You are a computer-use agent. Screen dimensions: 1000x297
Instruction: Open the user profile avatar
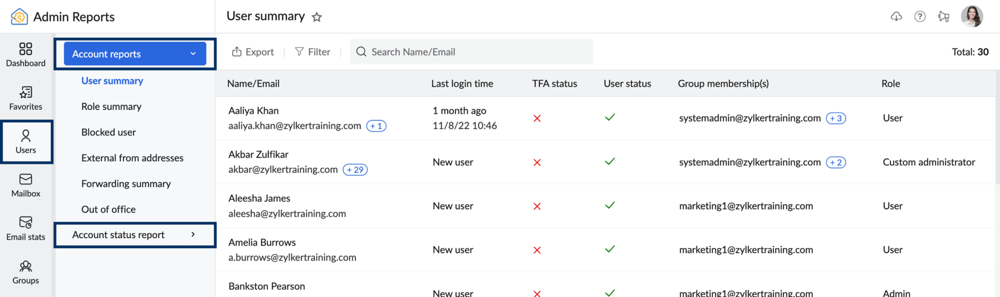(972, 16)
